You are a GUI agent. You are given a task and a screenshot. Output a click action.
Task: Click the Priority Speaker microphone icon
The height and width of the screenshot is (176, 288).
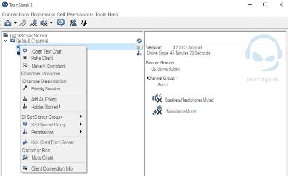click(x=25, y=88)
